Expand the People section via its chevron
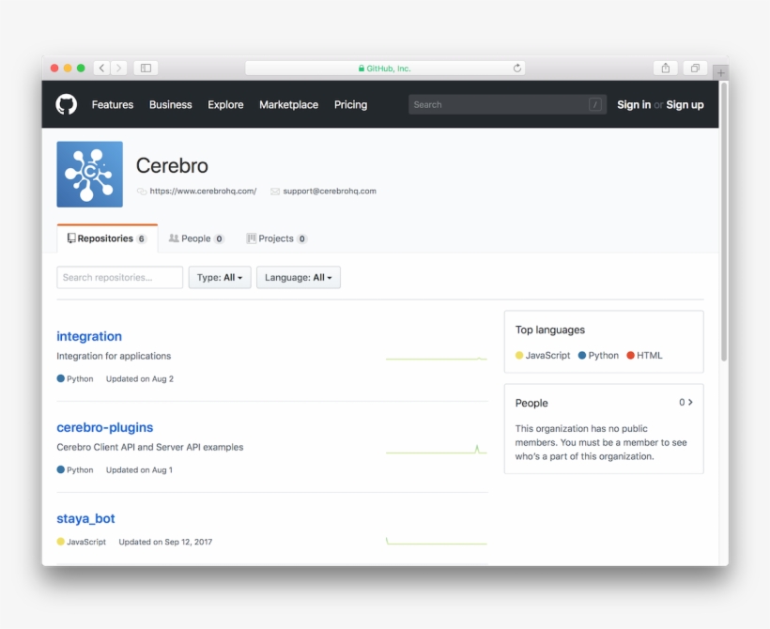The image size is (770, 629). coord(689,402)
